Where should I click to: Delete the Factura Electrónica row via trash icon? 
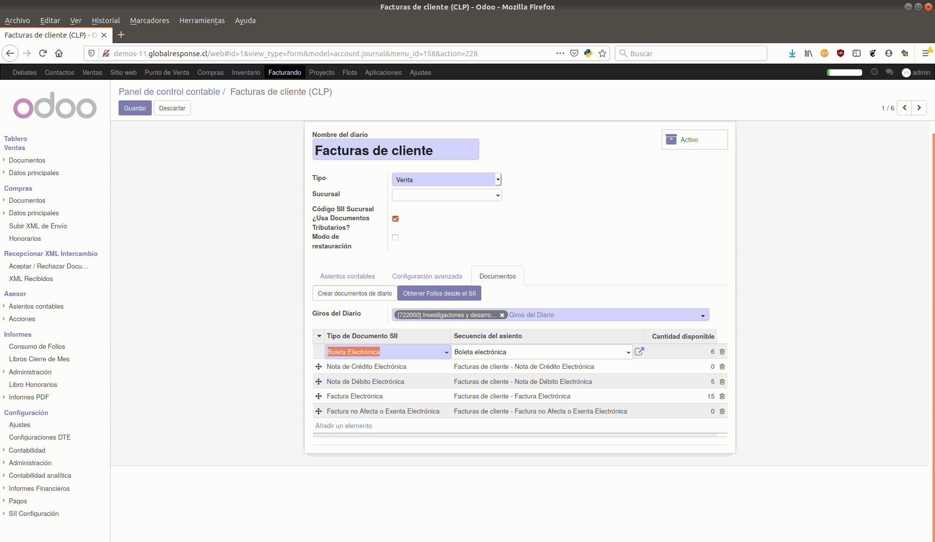coord(722,396)
